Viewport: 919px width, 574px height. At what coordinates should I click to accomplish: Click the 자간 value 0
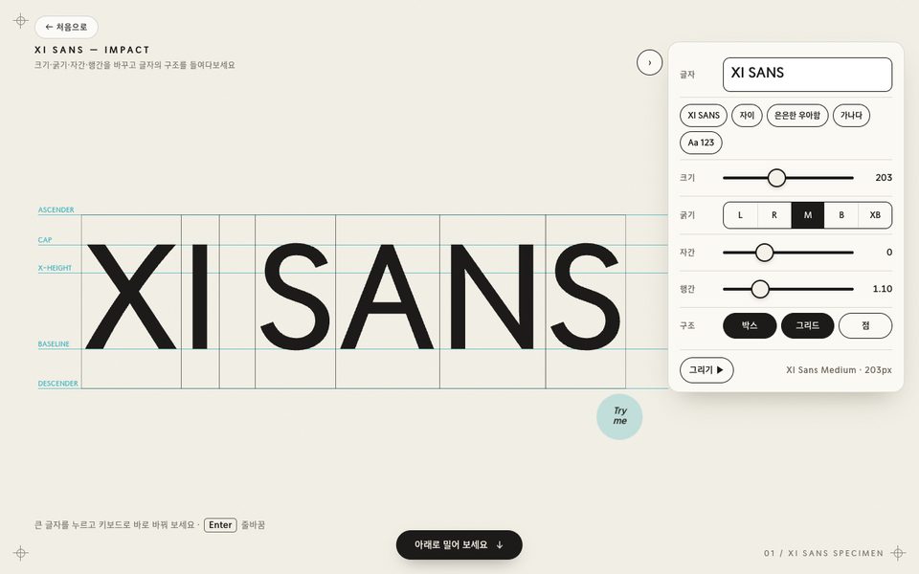coord(889,253)
